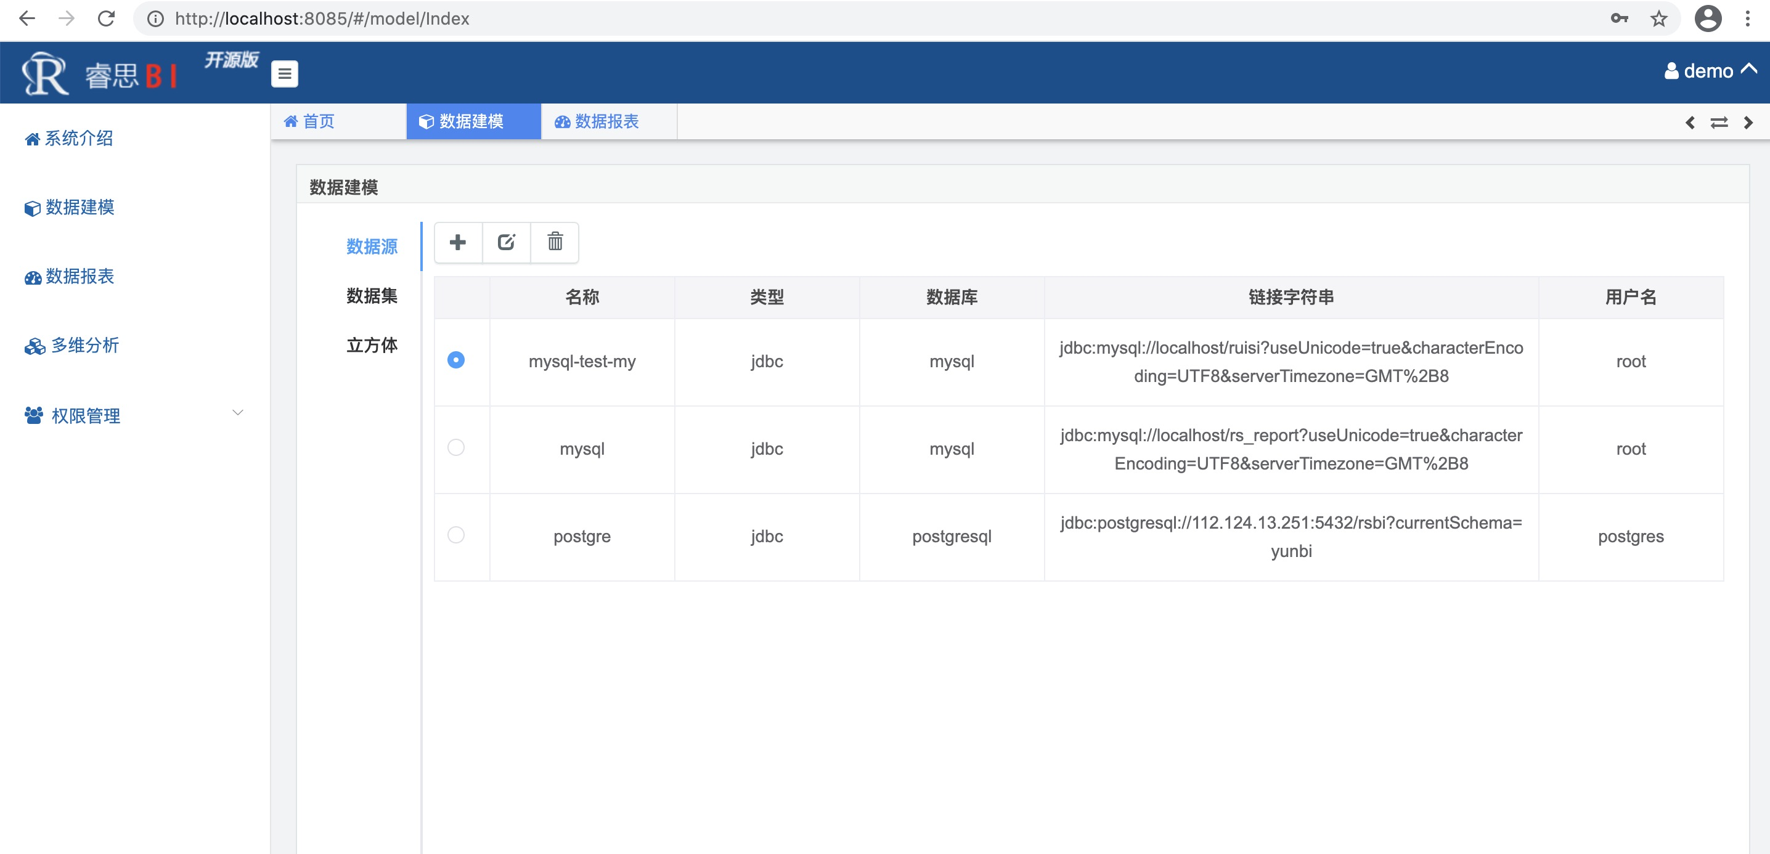1770x854 pixels.
Task: Click the delete trash can icon
Action: 555,242
